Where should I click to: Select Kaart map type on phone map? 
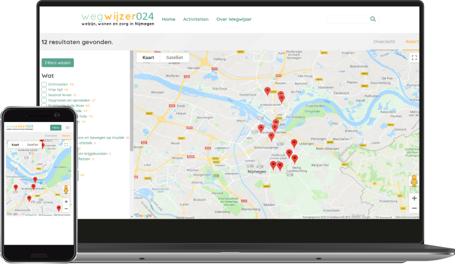(x=15, y=144)
